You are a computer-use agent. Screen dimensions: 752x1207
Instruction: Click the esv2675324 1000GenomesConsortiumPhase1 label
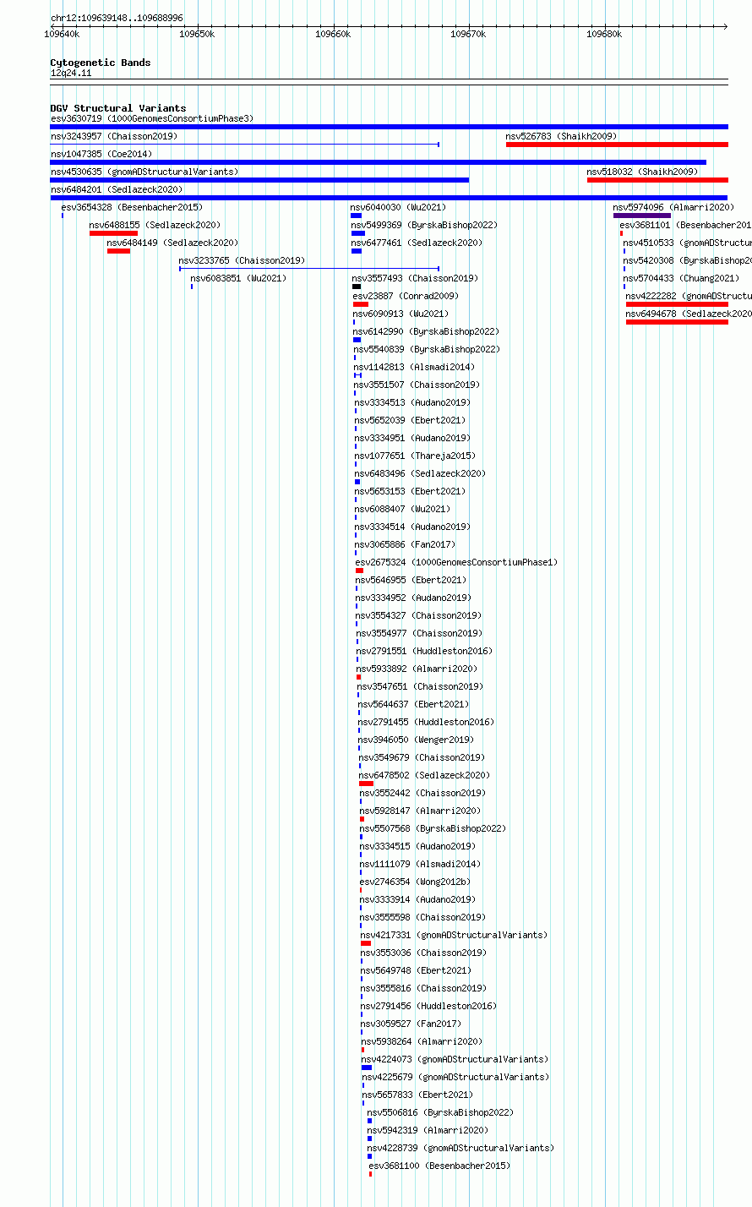(457, 562)
